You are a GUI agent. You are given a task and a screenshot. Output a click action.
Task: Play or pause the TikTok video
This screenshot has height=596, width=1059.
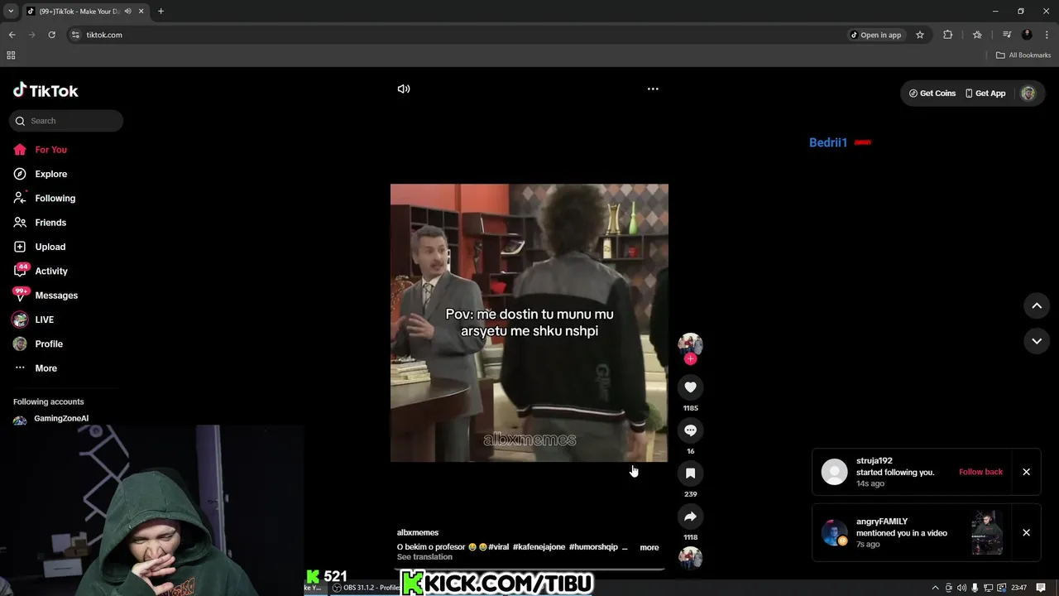pos(529,323)
